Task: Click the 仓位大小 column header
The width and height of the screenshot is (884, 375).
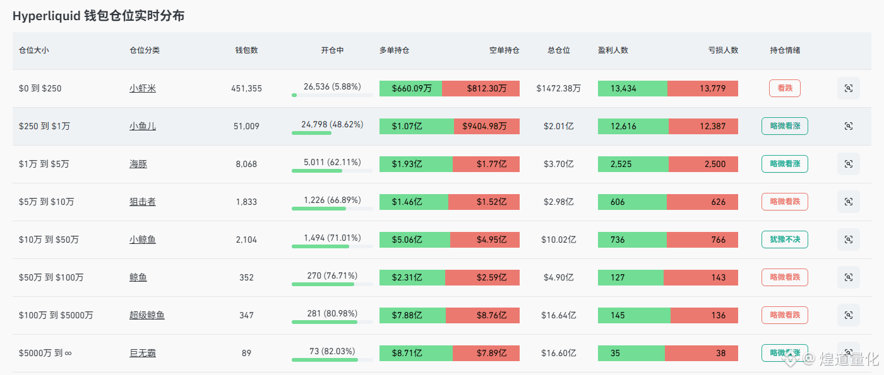Action: [x=34, y=50]
